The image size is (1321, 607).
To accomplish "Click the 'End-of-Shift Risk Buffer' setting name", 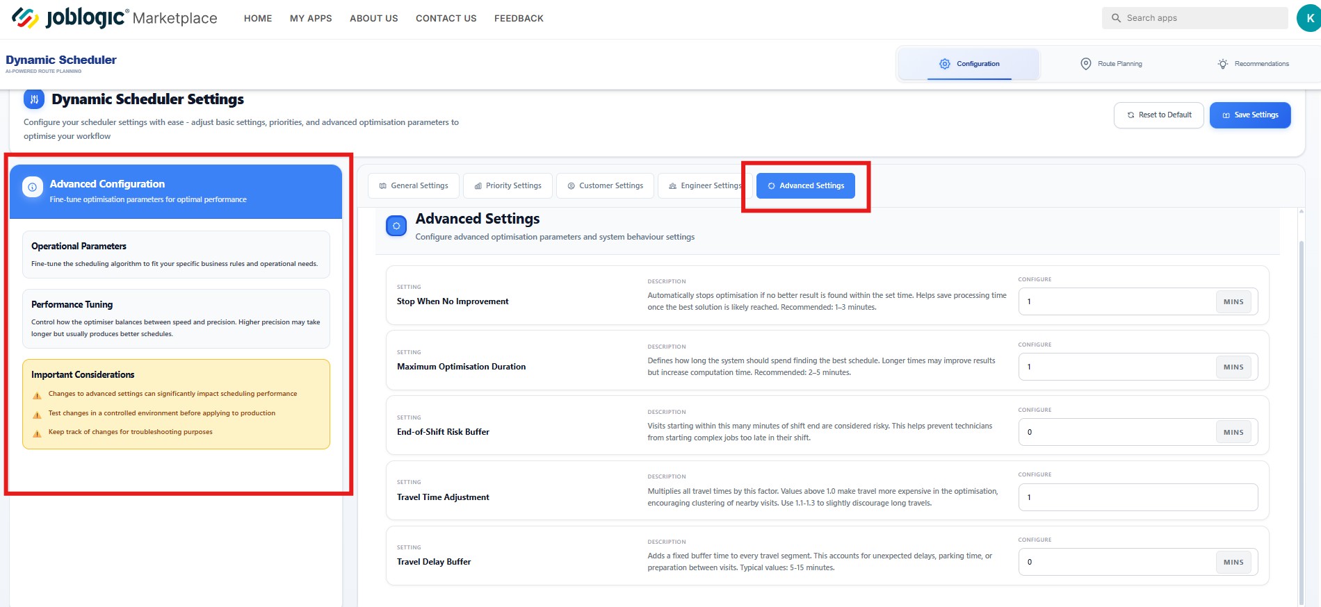I will coord(443,432).
